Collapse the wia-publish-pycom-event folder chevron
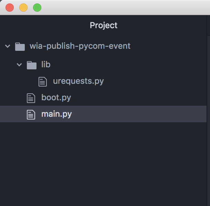Image resolution: width=210 pixels, height=206 pixels. click(x=8, y=46)
